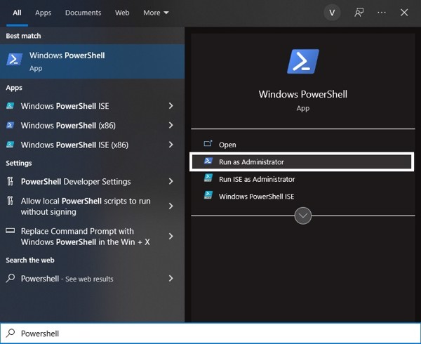Image resolution: width=421 pixels, height=344 pixels.
Task: Switch to the Documents tab
Action: pyautogui.click(x=83, y=13)
